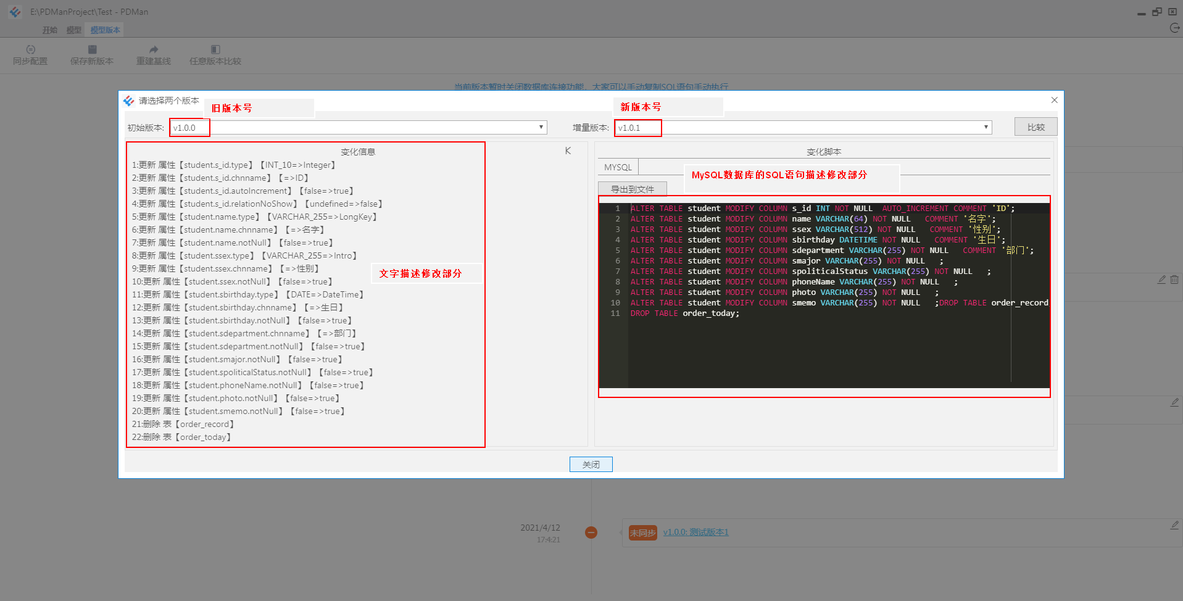
Task: Select the MYSQL tab in 变化脚本 panel
Action: tap(617, 167)
